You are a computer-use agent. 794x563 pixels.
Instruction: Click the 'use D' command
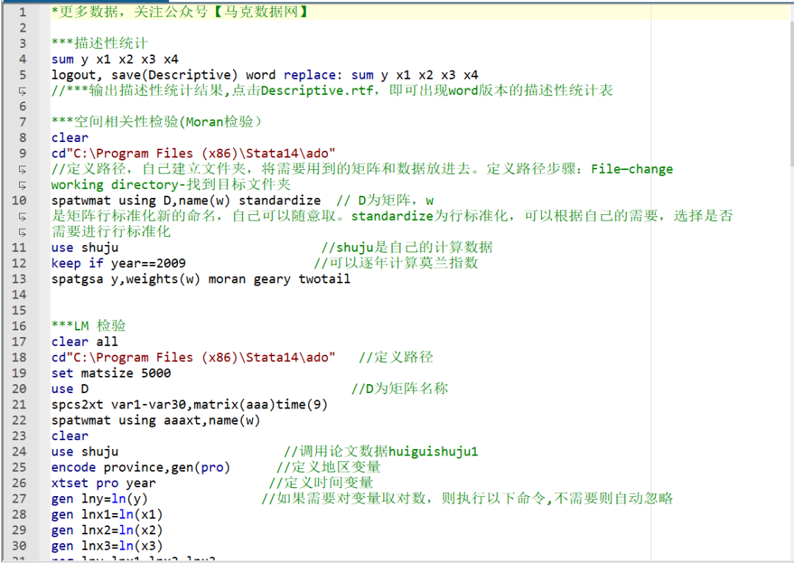(x=70, y=389)
